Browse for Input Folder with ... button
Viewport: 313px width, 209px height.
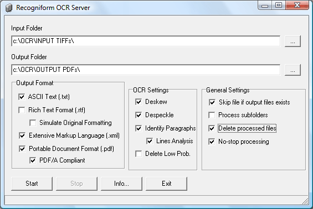pyautogui.click(x=293, y=41)
